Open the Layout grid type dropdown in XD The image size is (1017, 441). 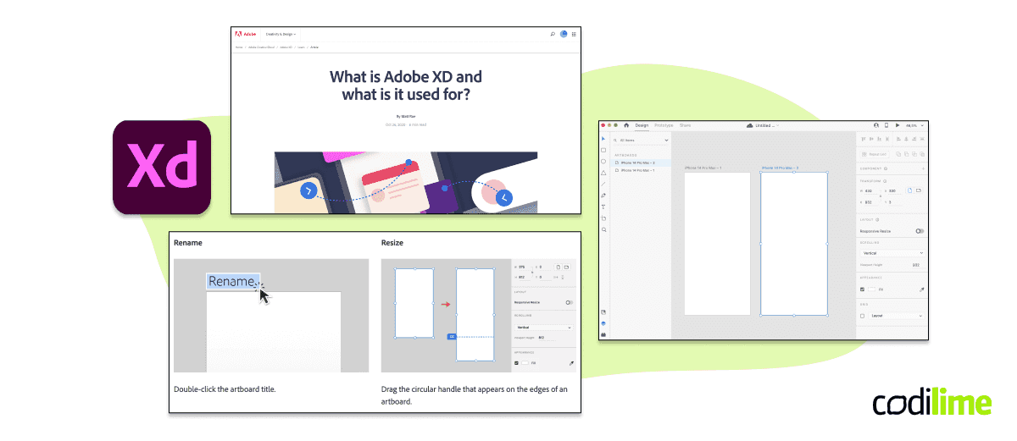click(897, 316)
